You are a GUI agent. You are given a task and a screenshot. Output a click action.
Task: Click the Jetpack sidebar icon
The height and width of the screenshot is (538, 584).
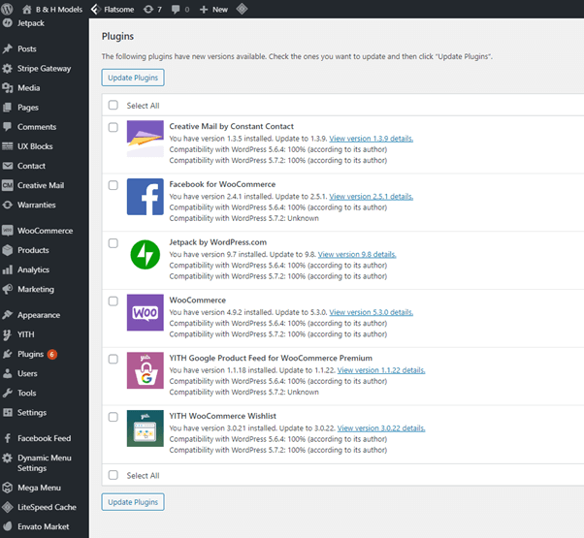8,22
